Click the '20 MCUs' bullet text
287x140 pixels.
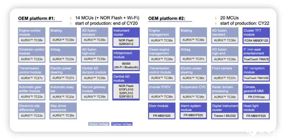pos(229,18)
